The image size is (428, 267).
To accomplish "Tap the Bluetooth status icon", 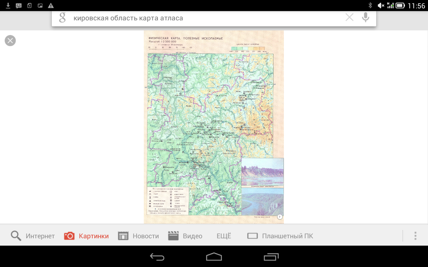I will (x=370, y=5).
